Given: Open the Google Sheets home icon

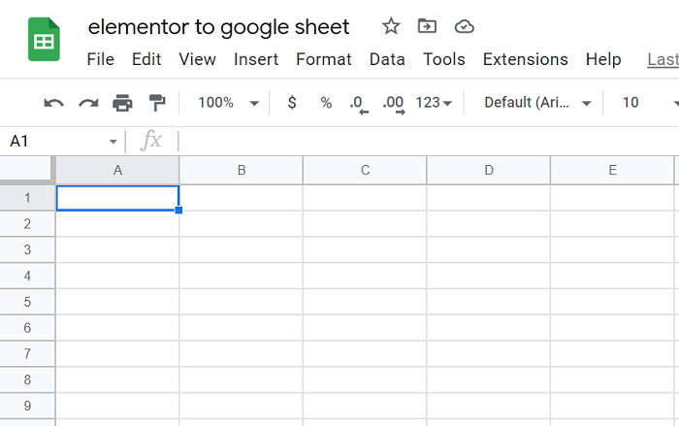Looking at the screenshot, I should pyautogui.click(x=44, y=40).
